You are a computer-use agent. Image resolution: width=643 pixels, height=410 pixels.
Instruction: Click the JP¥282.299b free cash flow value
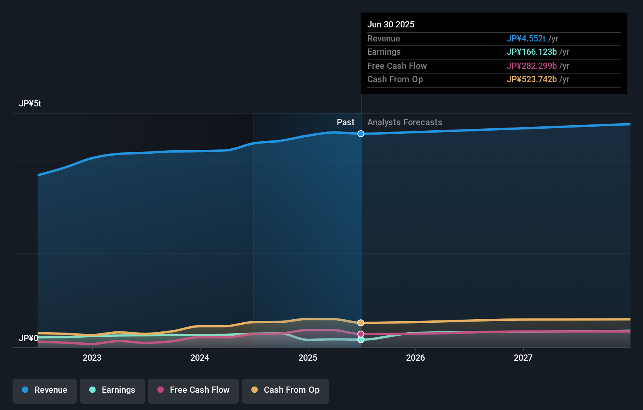click(x=531, y=66)
